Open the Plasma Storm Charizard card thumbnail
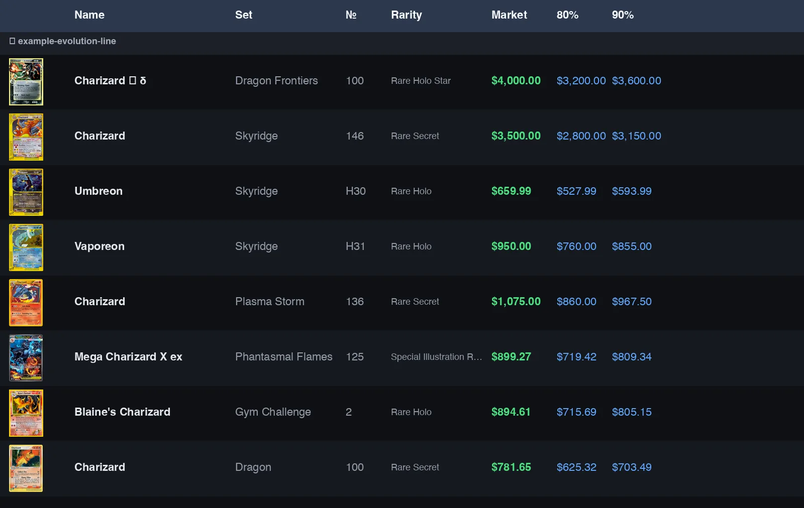Image resolution: width=804 pixels, height=508 pixels. [x=26, y=303]
